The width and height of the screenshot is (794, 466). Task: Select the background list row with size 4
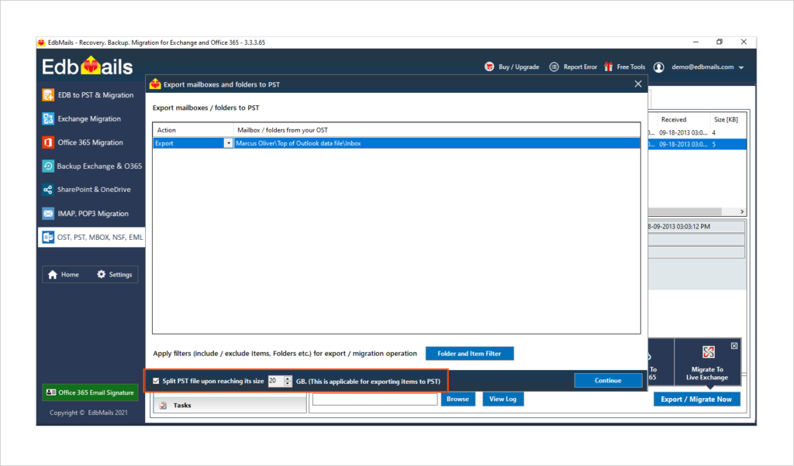[x=697, y=133]
